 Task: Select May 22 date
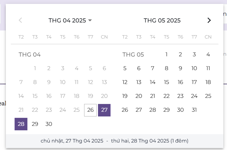coord(166,96)
